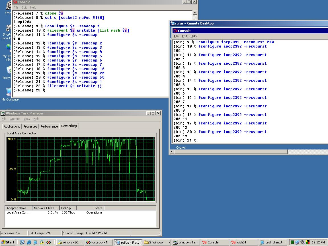
Task: Sort by the Network Utilization column header
Action: (x=46, y=208)
